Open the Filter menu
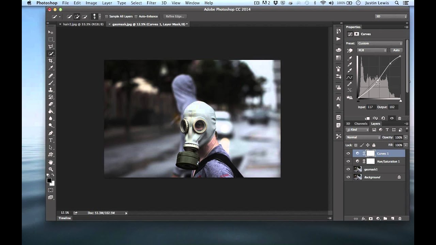436x245 pixels. point(151,3)
